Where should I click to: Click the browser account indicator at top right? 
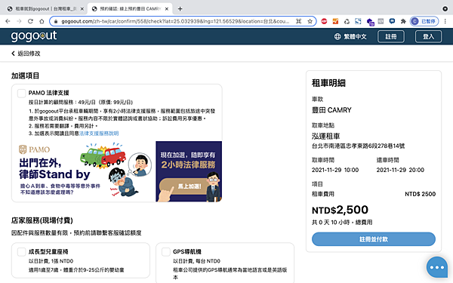tap(445, 8)
